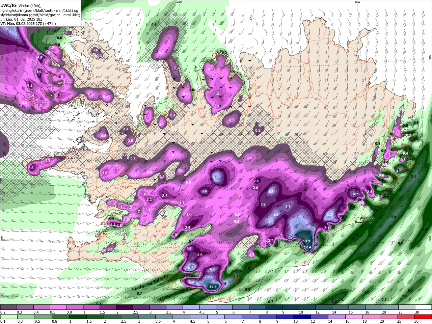Screen dimensions: 432x324
Task: Pick the pale green 0.1 legend swatch
Action: 9,317
